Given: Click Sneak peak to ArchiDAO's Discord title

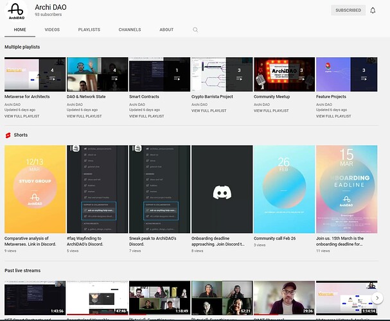Looking at the screenshot, I should (x=152, y=241).
